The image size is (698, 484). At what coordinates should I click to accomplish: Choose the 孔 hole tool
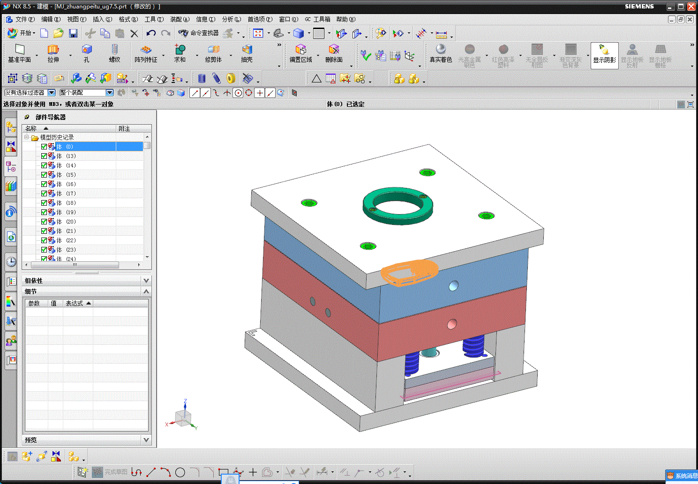click(87, 53)
